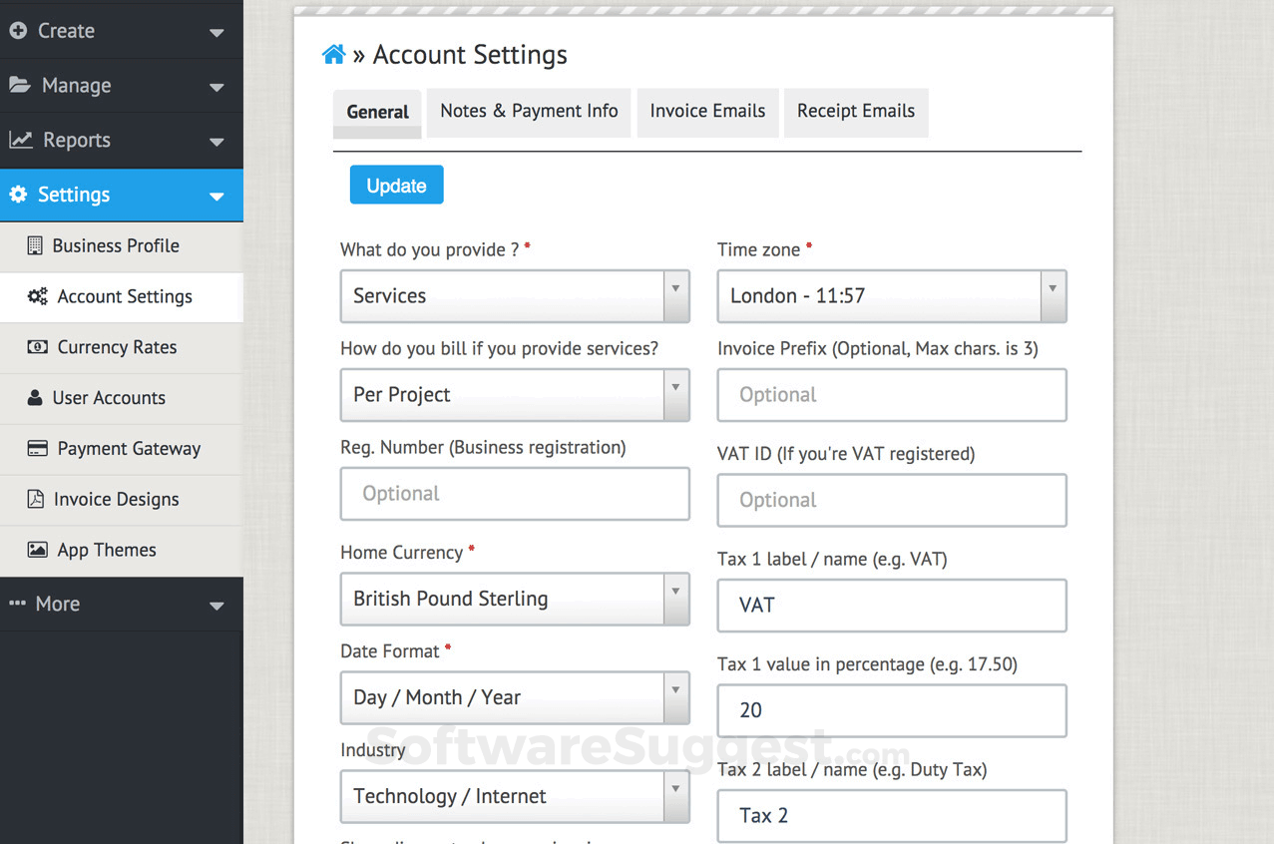Click the App Themes picture icon
This screenshot has height=844, width=1274.
click(37, 550)
